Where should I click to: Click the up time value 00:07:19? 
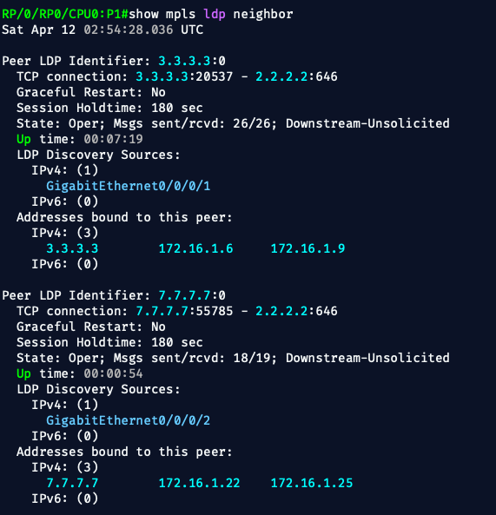pos(113,139)
